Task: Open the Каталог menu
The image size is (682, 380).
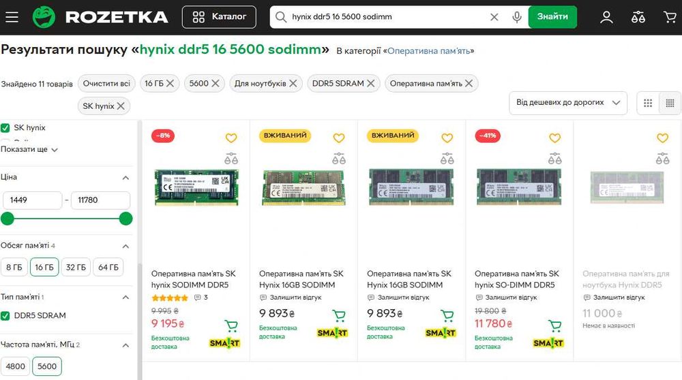Action: [219, 17]
